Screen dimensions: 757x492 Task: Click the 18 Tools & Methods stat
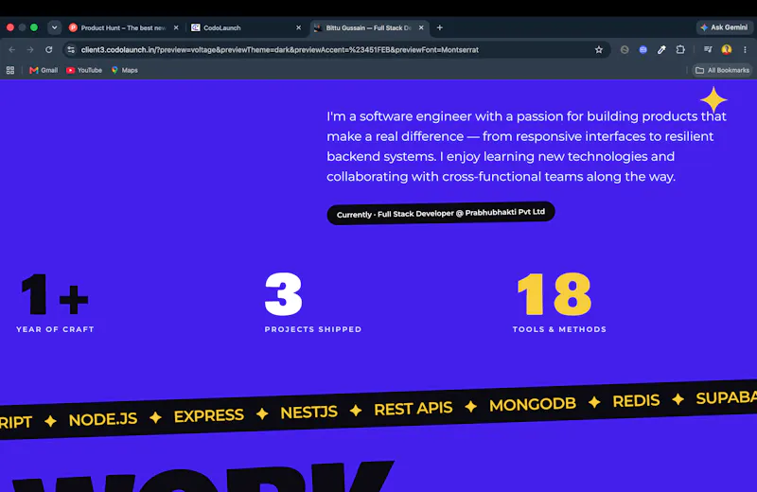click(559, 303)
